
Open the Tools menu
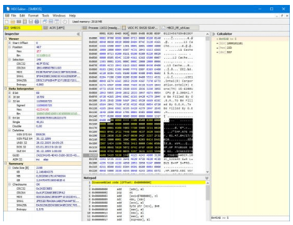[45, 15]
